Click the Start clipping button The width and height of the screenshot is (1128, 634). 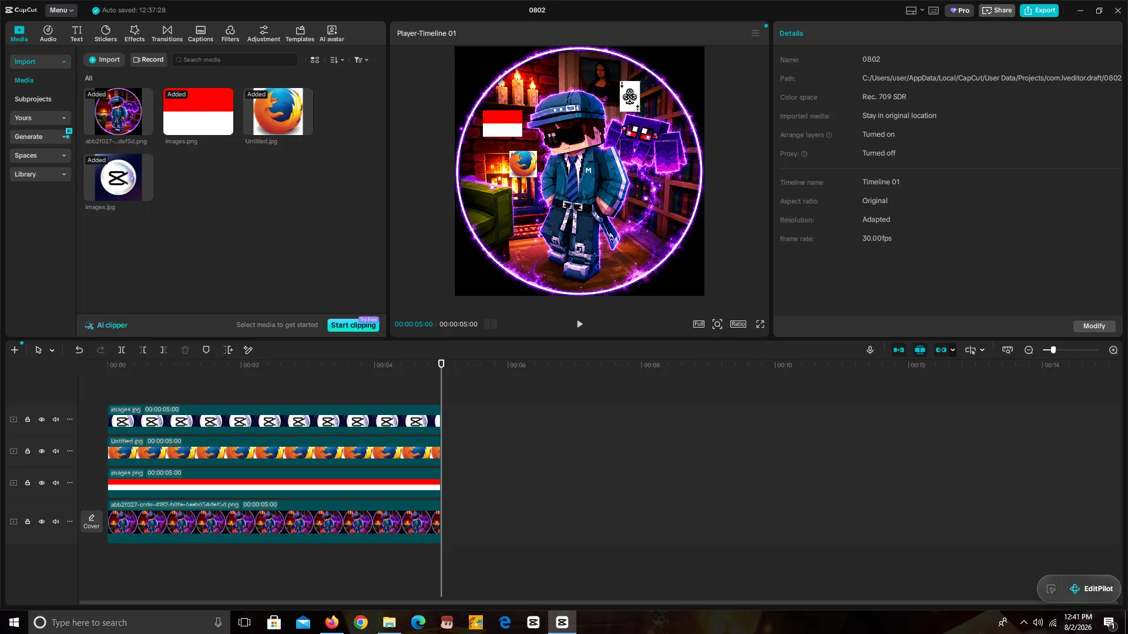tap(353, 325)
